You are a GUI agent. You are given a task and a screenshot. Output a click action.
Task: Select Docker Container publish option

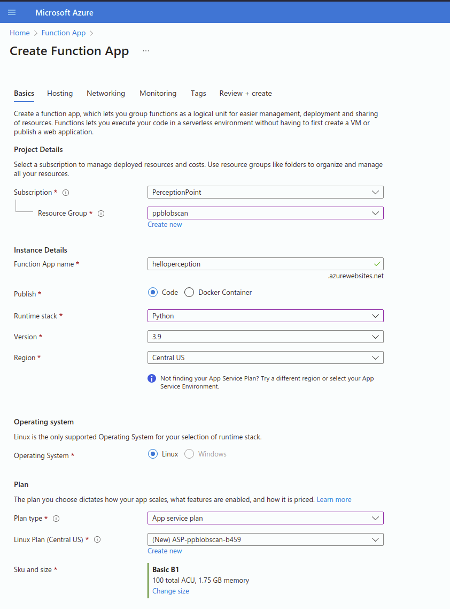pos(189,293)
